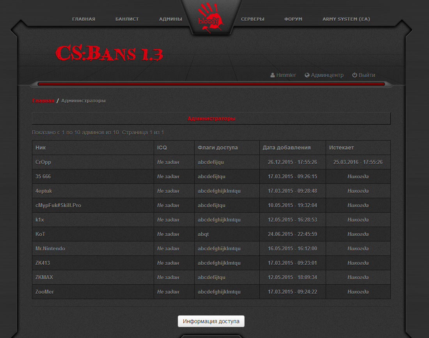
Task: Select the k1x admin nickname
Action: [40, 220]
